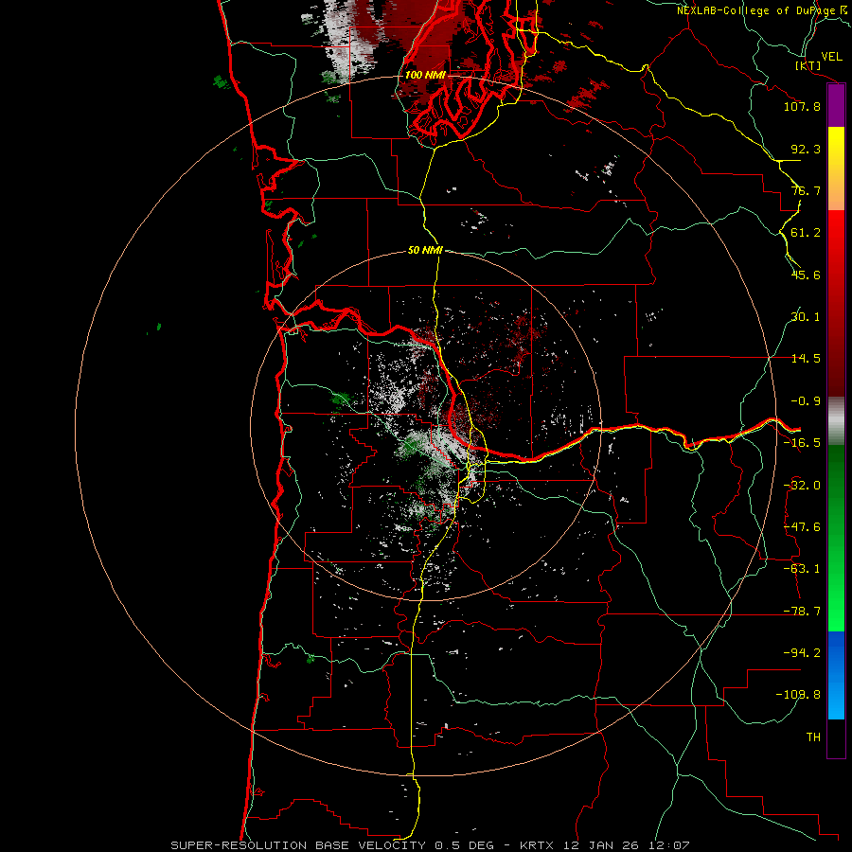This screenshot has width=852, height=852.
Task: Click the "50 NMI" range ring label
Action: tap(425, 251)
